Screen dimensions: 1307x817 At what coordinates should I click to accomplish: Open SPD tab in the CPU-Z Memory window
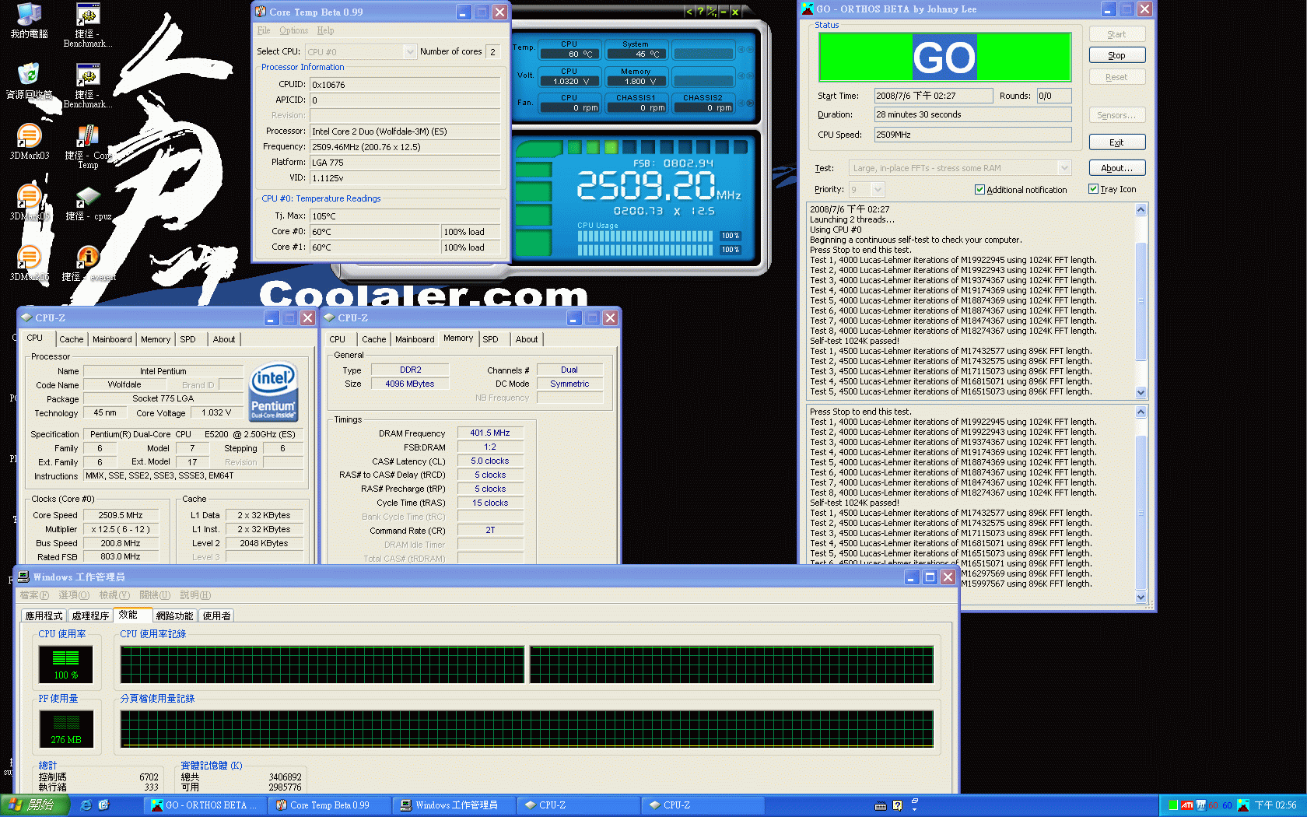click(490, 339)
